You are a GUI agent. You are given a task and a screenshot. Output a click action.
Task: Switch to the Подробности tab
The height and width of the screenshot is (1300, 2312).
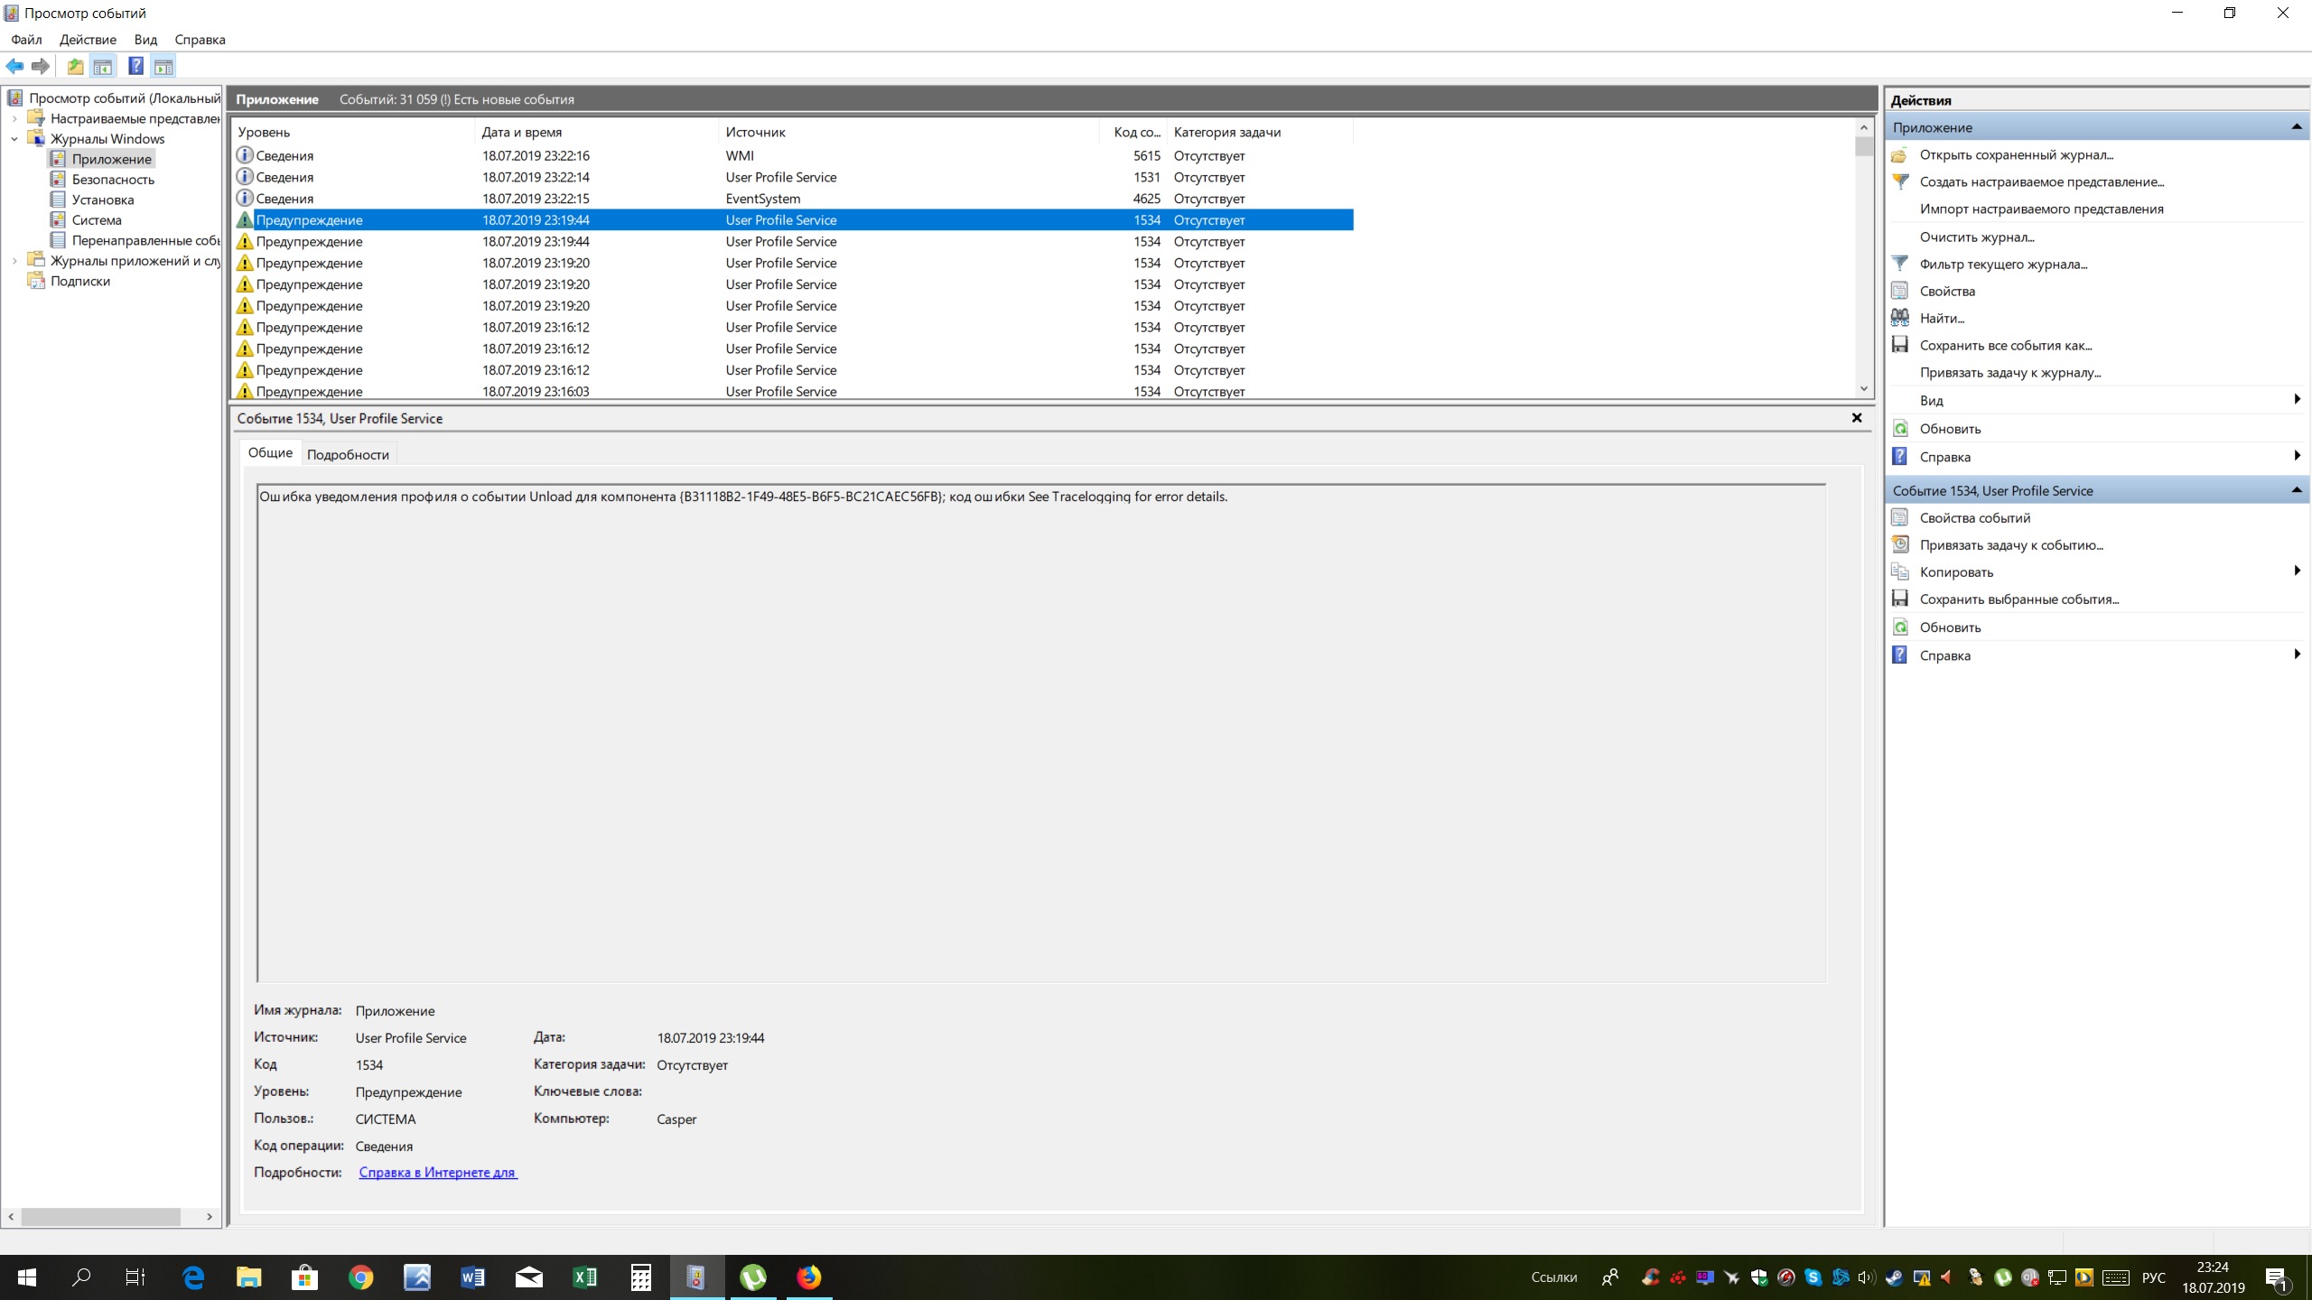[348, 454]
